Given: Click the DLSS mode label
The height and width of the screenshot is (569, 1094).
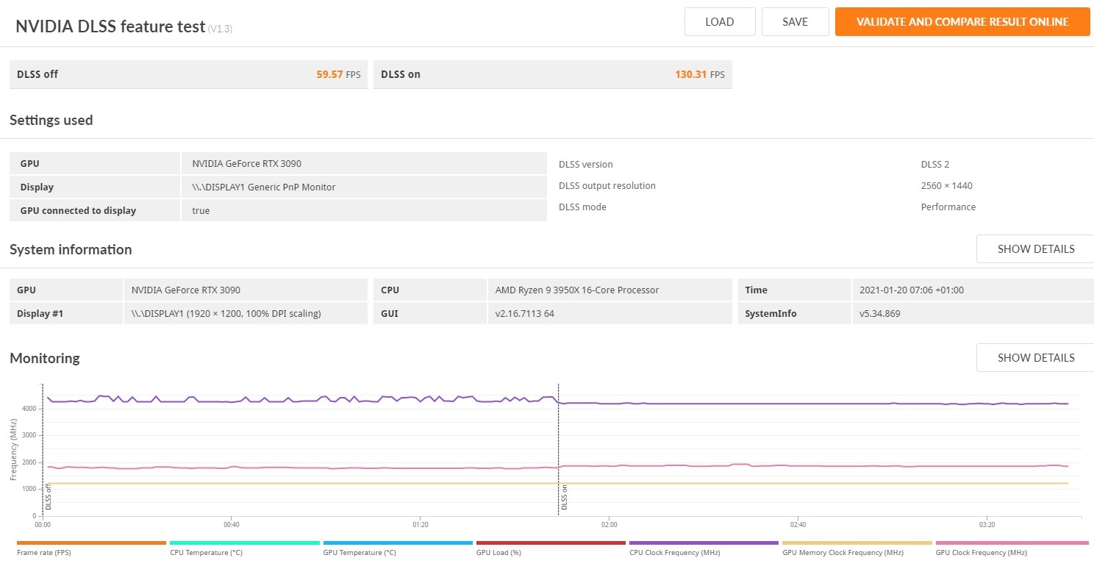Looking at the screenshot, I should coord(582,207).
